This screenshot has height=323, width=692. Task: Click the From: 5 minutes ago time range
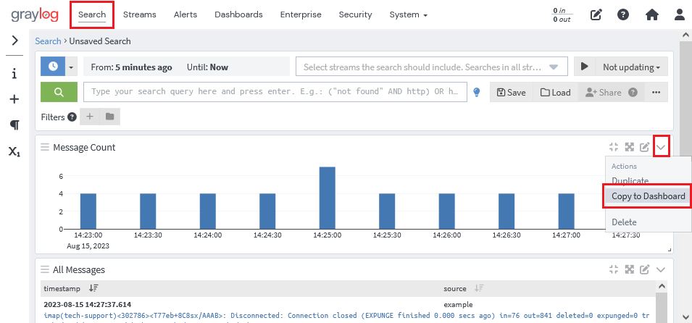(131, 67)
